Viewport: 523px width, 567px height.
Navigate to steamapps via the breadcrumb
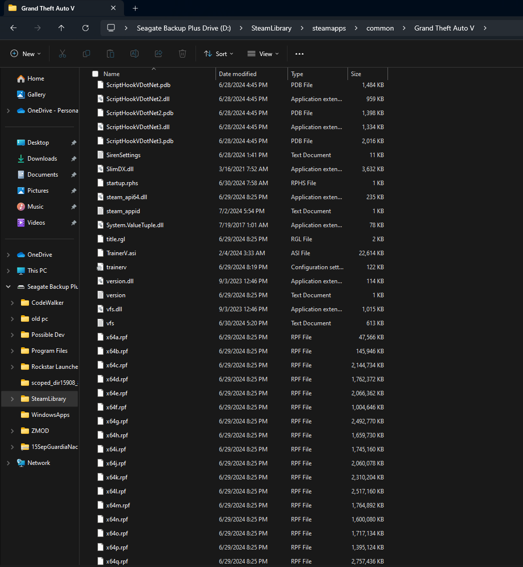(328, 28)
